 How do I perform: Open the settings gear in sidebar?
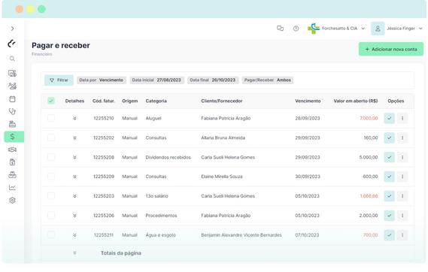click(x=12, y=201)
